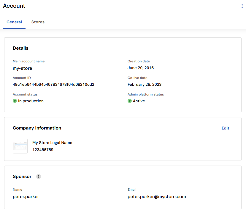The image size is (246, 212).
Task: Click the sponsor name peter.parker
Action: [x=26, y=197]
